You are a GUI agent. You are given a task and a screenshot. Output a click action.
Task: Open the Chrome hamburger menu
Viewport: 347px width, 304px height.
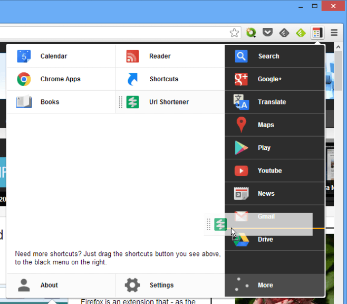pyautogui.click(x=334, y=33)
